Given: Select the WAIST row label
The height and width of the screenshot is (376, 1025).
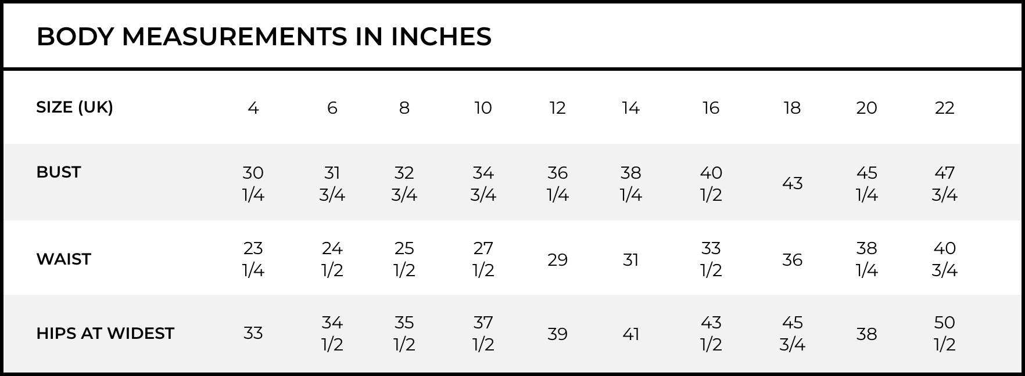Looking at the screenshot, I should 63,259.
